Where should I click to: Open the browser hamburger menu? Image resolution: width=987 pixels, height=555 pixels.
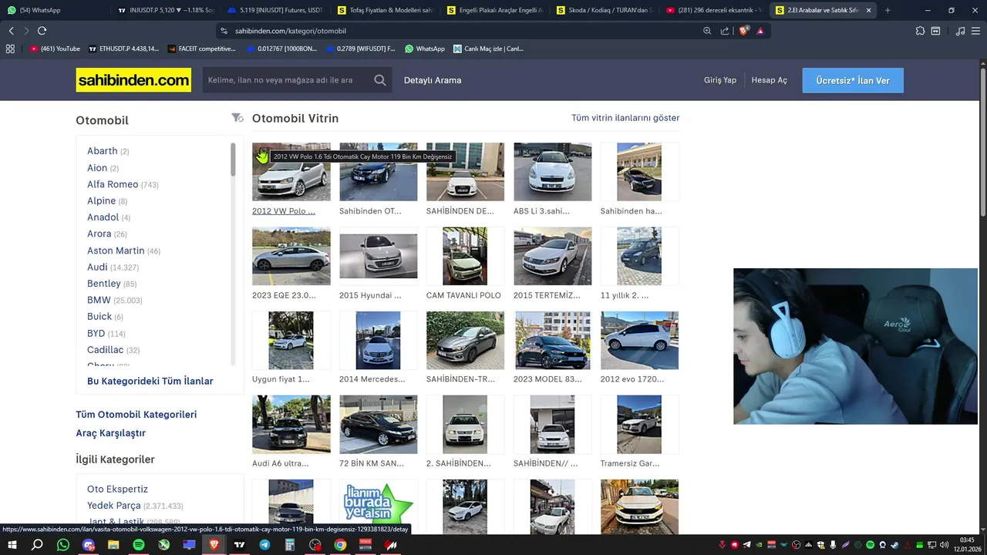pyautogui.click(x=975, y=31)
